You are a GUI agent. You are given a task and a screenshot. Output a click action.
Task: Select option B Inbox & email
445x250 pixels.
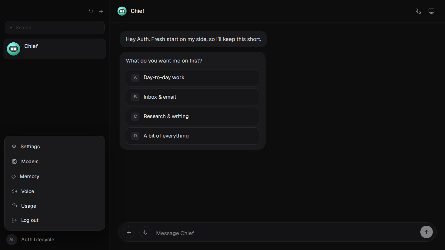193,97
